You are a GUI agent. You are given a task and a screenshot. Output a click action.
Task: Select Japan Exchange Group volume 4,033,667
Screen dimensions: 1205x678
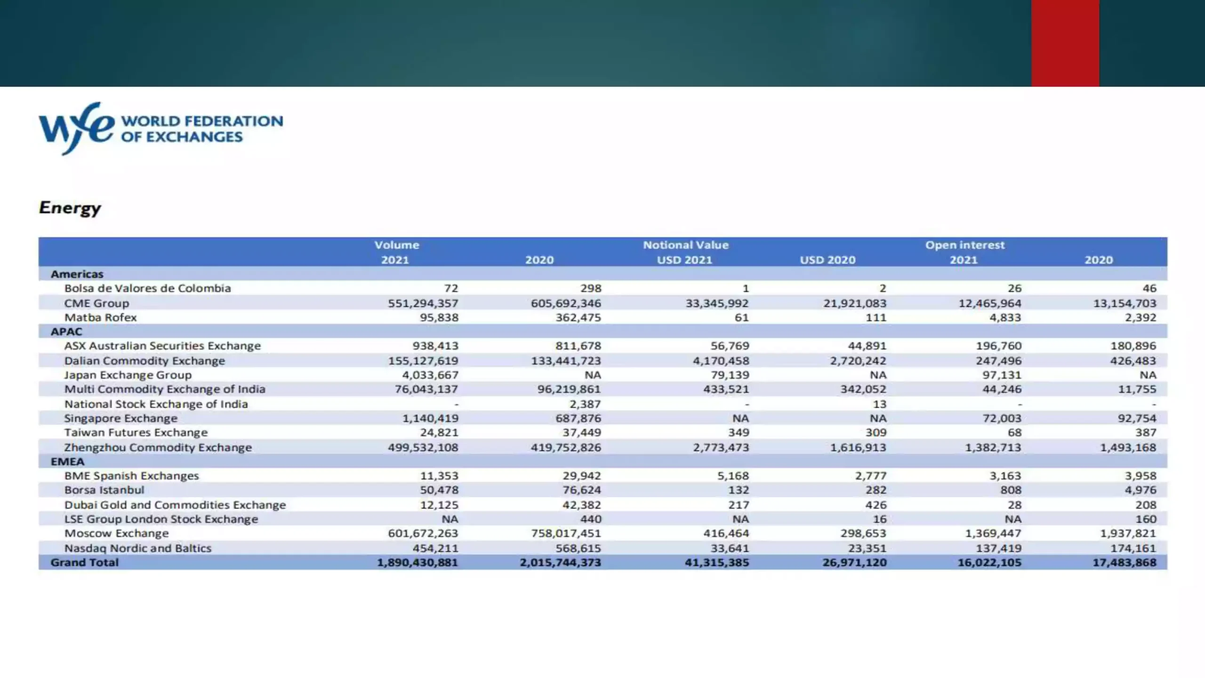point(430,375)
